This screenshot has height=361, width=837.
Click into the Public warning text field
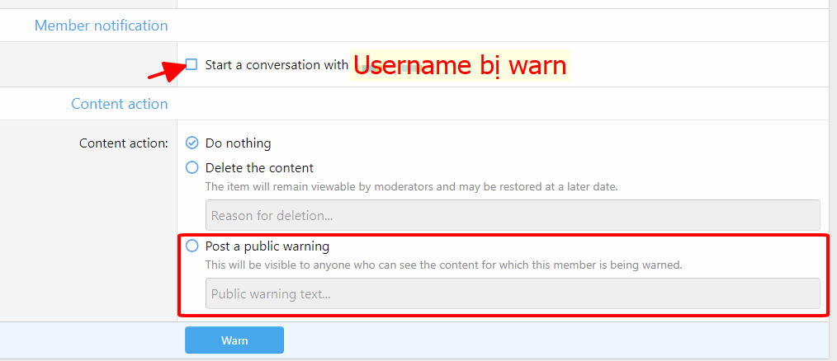(512, 293)
